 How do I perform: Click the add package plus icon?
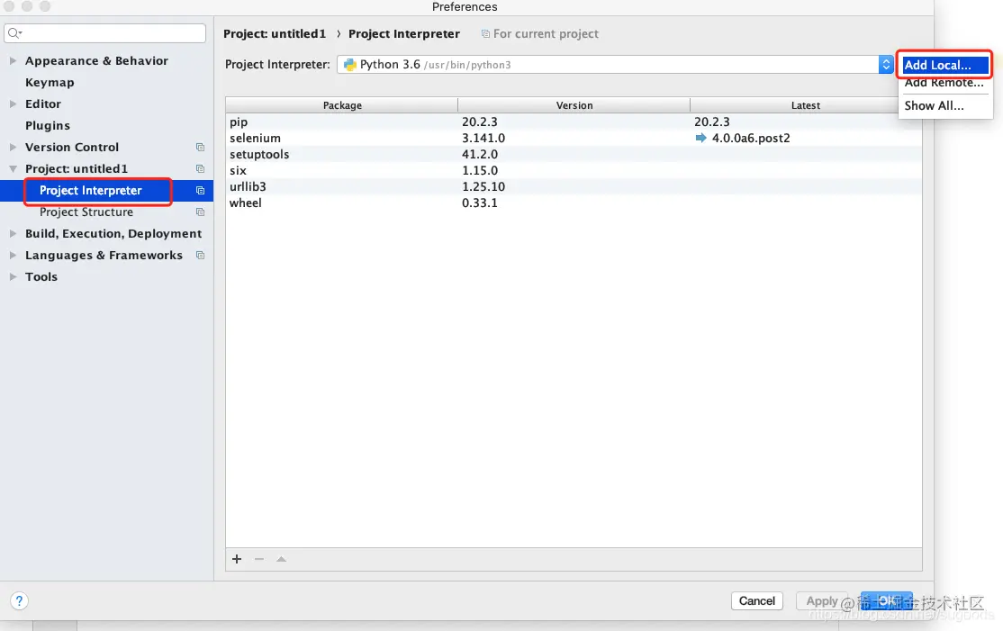pyautogui.click(x=237, y=559)
